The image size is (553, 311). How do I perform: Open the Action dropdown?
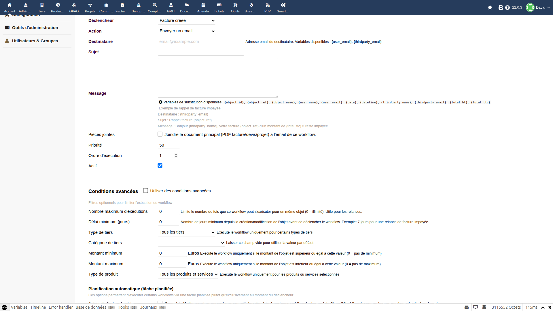[187, 31]
